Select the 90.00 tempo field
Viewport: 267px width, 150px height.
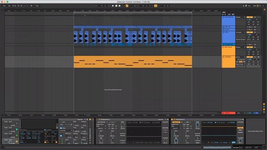click(14, 6)
